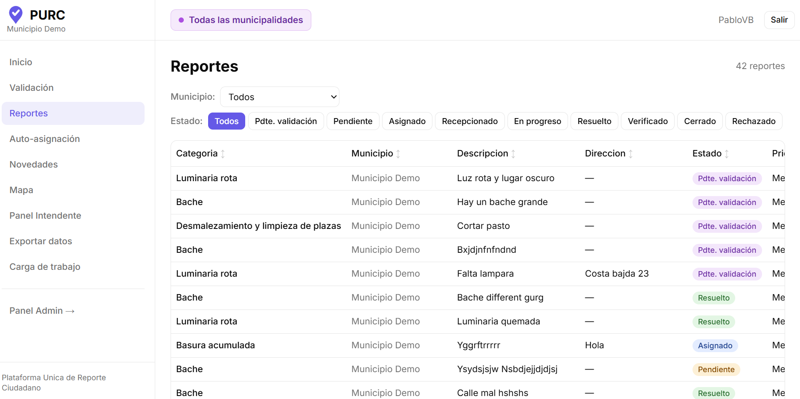Filter reports by En progreso
Image resolution: width=800 pixels, height=399 pixels.
pyautogui.click(x=537, y=121)
